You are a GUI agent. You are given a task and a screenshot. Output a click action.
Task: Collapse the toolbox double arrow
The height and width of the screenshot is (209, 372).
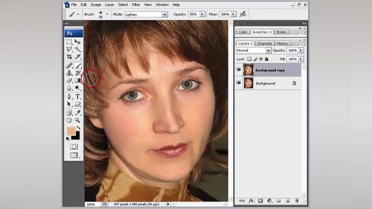click(x=66, y=23)
